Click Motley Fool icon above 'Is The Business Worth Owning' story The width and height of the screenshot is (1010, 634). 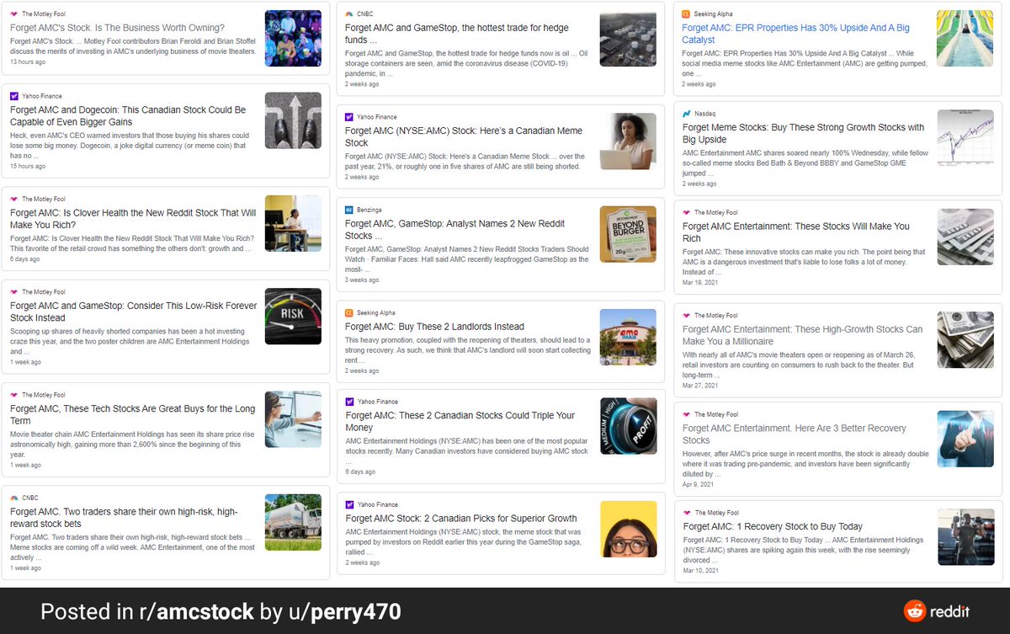(x=14, y=14)
